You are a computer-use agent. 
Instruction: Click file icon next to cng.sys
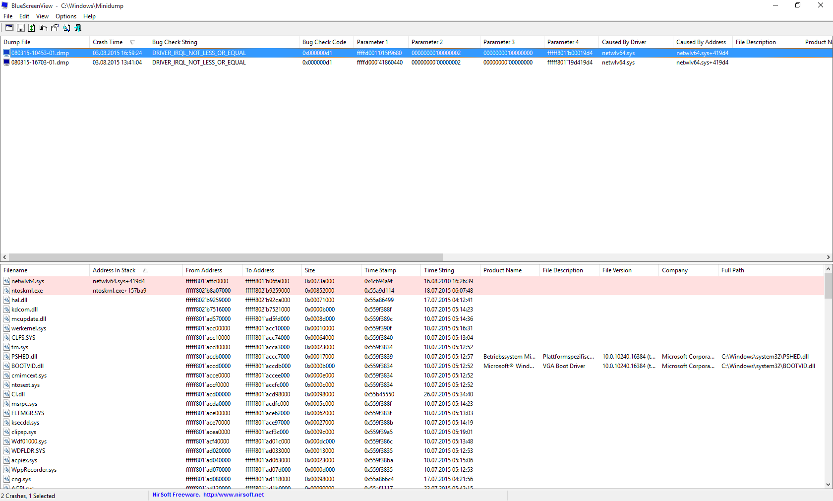7,479
